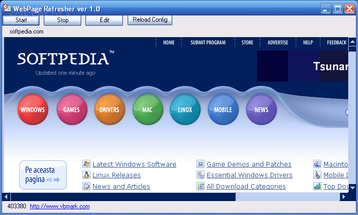
Task: Click the Windows flag icon beside Latest Windows Software
Action: click(x=86, y=164)
